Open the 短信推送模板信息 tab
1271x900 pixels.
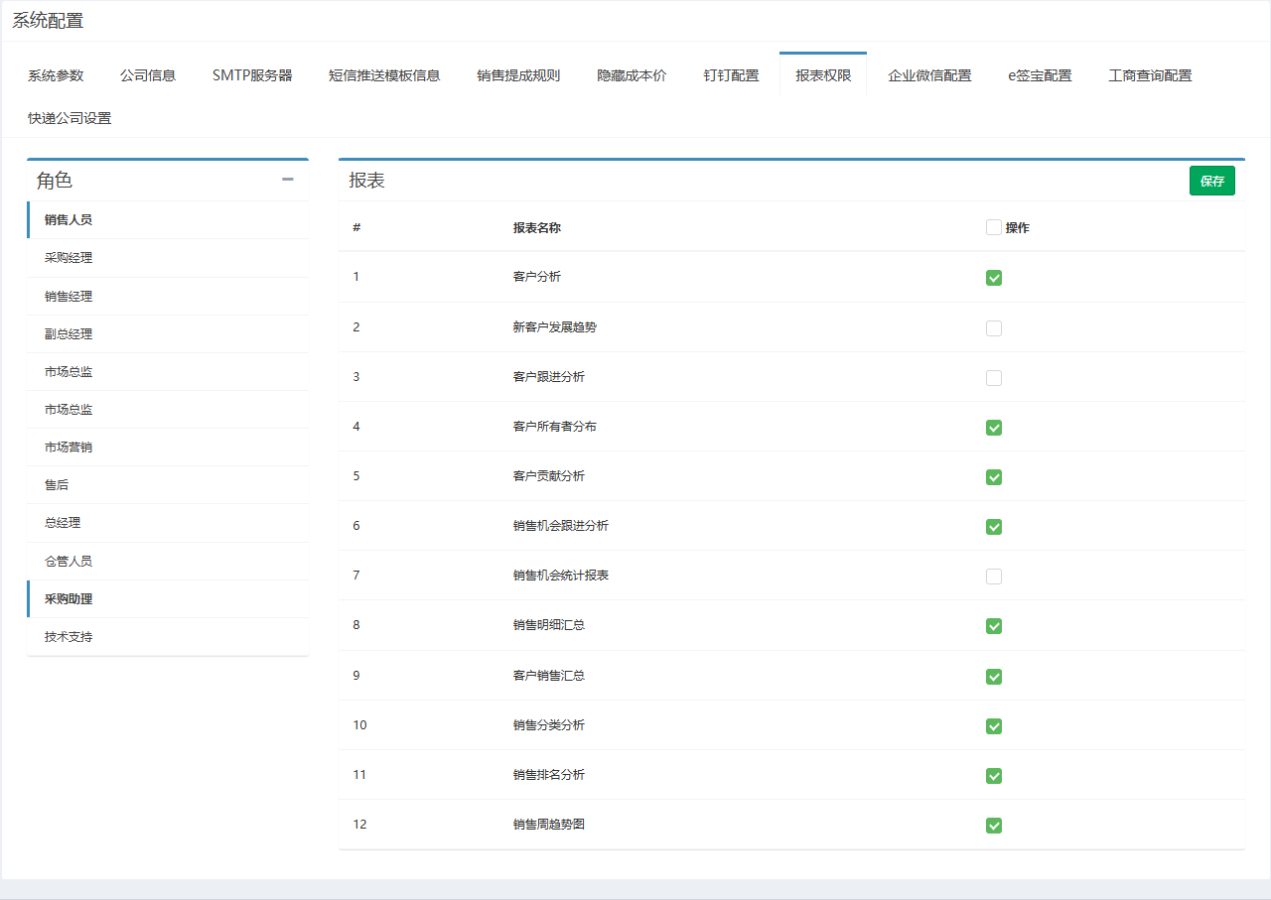tap(384, 75)
